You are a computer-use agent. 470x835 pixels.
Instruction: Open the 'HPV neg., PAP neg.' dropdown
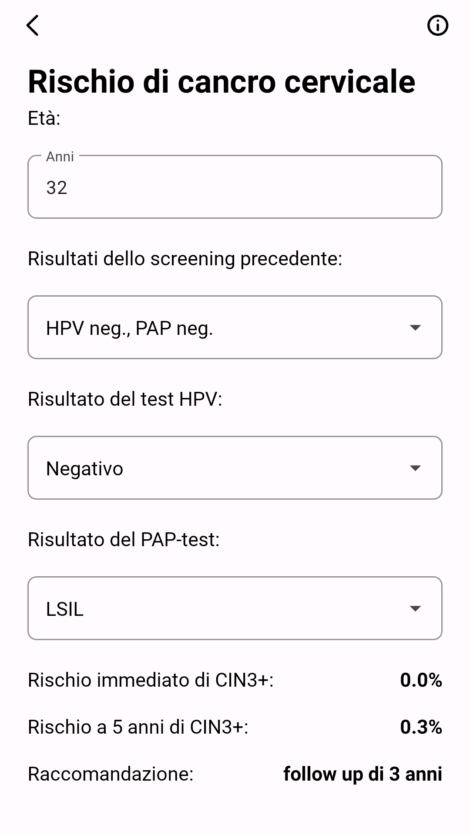point(218,327)
